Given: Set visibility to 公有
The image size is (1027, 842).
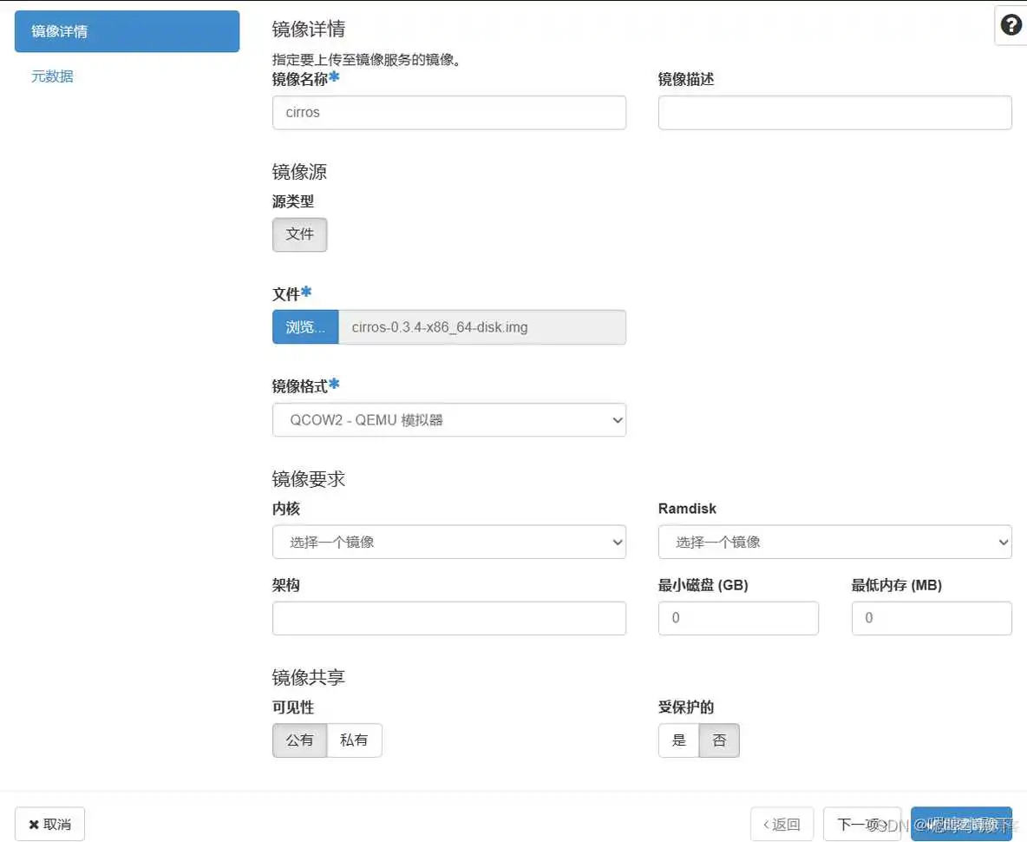Looking at the screenshot, I should [299, 740].
